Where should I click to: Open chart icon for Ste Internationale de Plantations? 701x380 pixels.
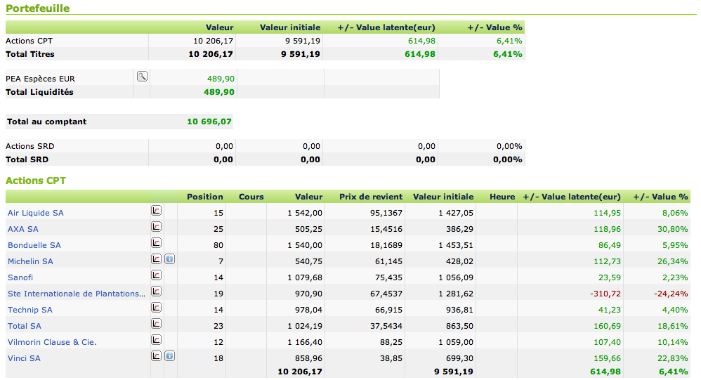[156, 291]
